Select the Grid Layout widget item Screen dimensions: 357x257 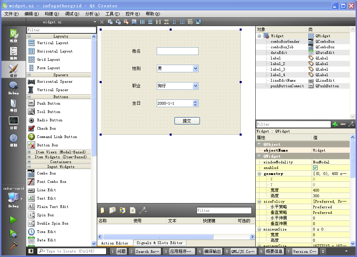pos(48,59)
